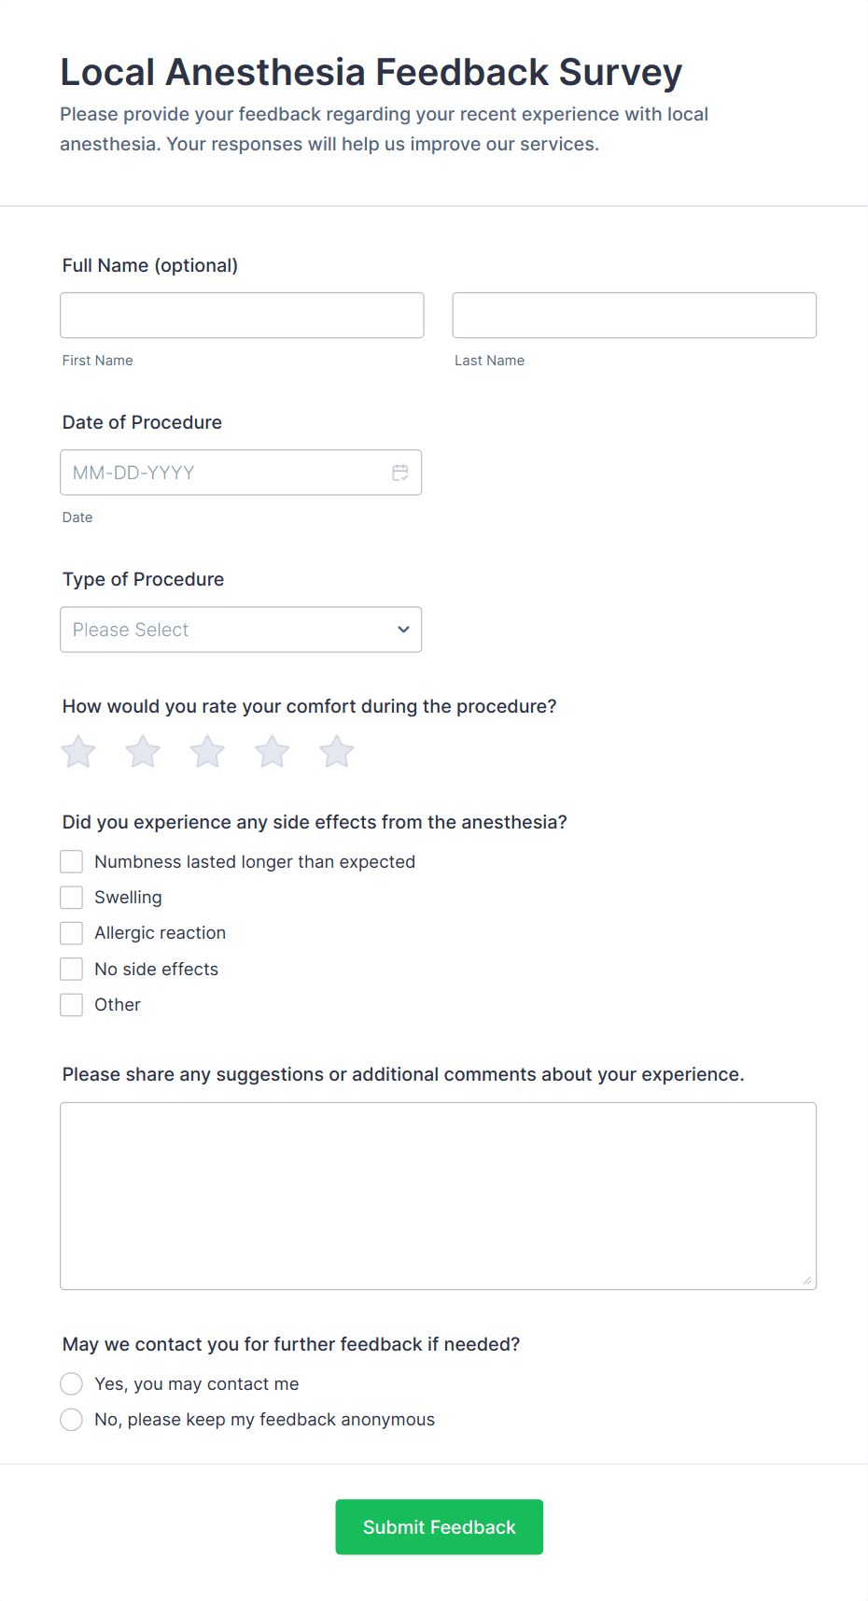This screenshot has height=1601, width=868.
Task: Mark the Allergic reaction checkbox
Action: tap(72, 933)
